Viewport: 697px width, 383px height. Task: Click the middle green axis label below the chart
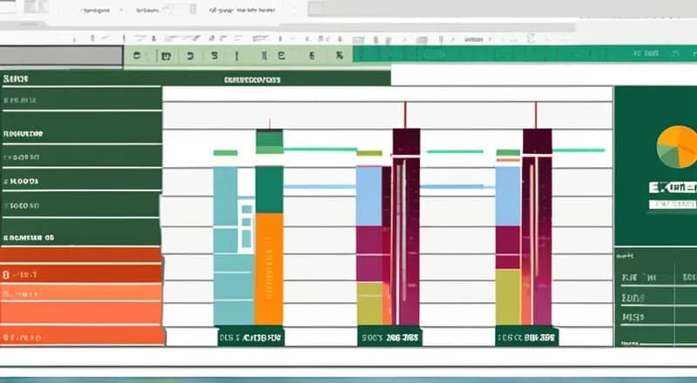pos(390,337)
